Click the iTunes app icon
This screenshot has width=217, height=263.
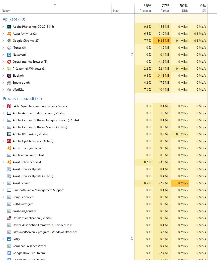click(x=9, y=48)
